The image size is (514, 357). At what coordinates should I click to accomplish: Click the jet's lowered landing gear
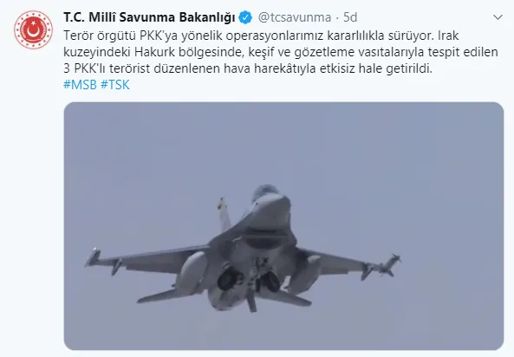250,298
